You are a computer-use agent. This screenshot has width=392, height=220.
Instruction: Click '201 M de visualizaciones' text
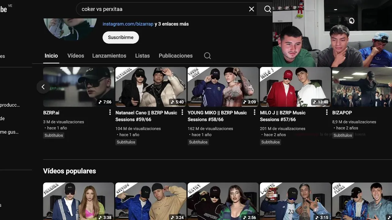[283, 129]
